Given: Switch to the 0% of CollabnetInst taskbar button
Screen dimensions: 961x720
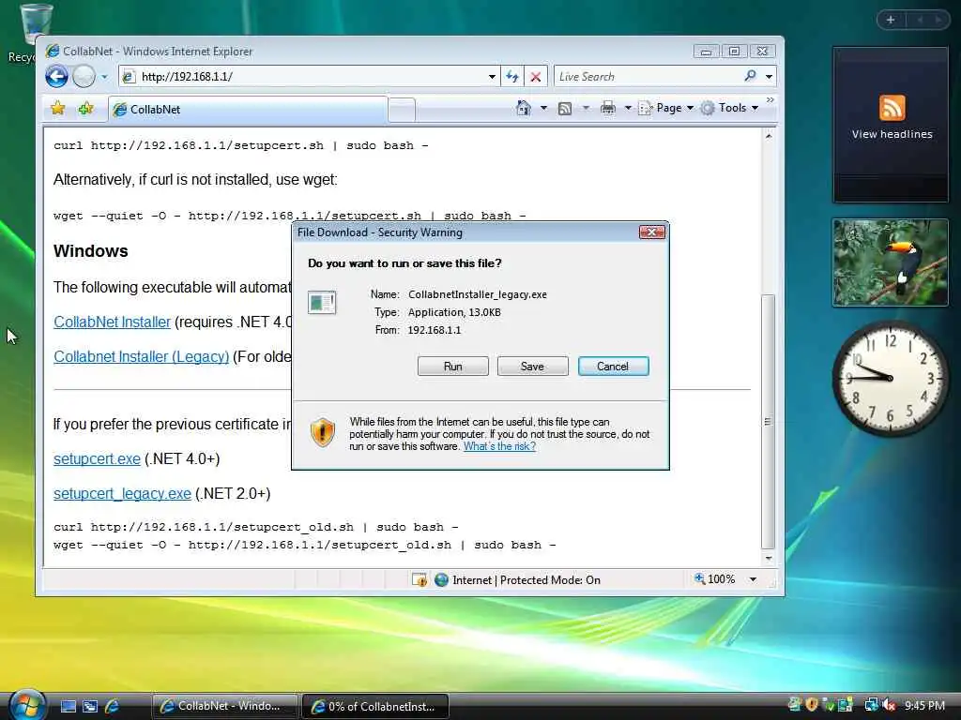Looking at the screenshot, I should (x=375, y=706).
